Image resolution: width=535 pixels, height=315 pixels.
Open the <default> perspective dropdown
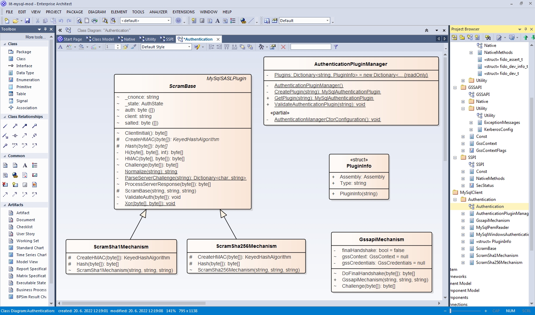click(x=168, y=21)
